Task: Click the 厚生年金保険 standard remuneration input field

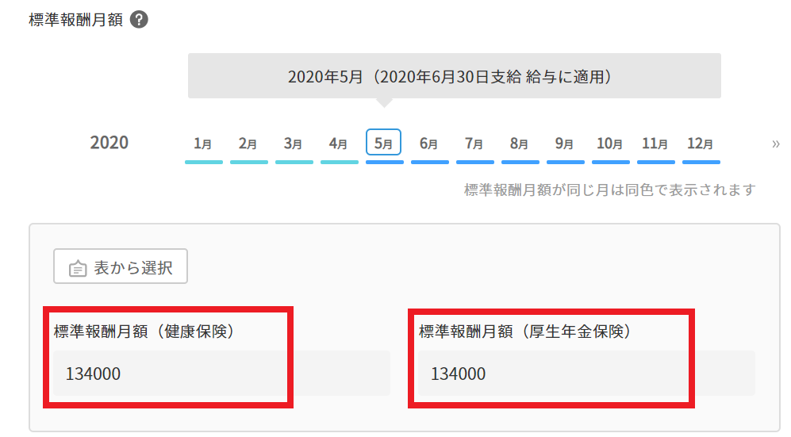Action: pyautogui.click(x=586, y=374)
